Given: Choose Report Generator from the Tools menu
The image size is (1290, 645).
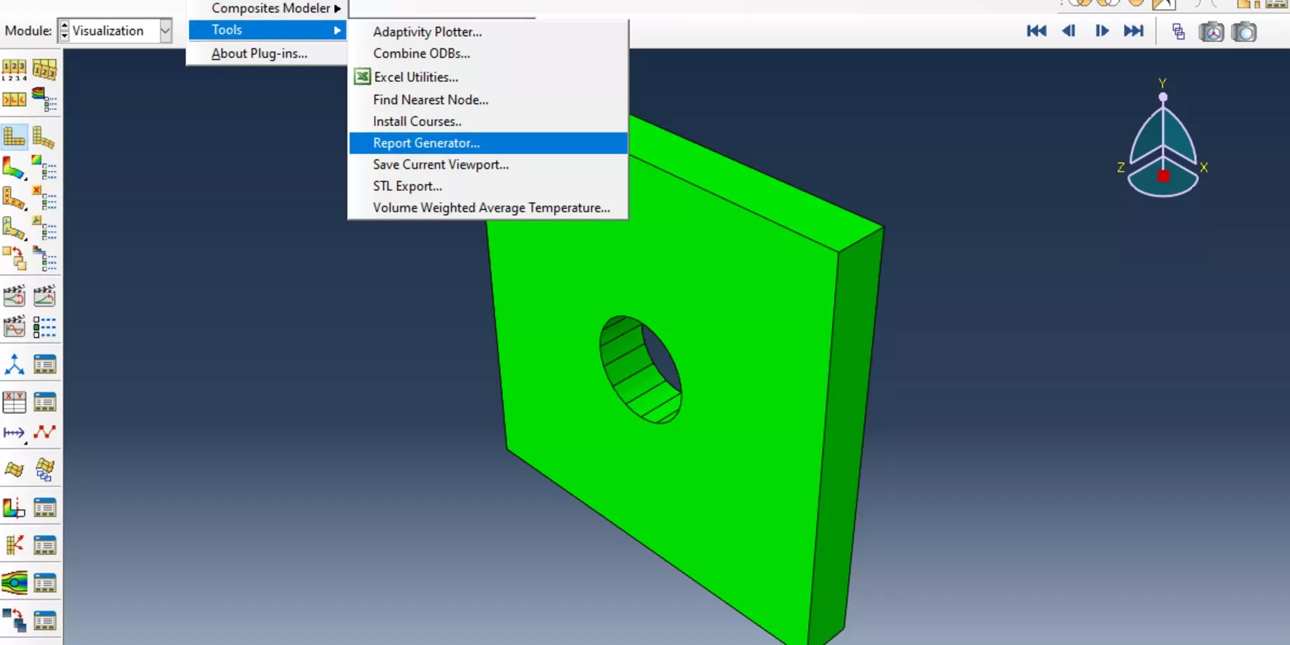Looking at the screenshot, I should (x=426, y=143).
